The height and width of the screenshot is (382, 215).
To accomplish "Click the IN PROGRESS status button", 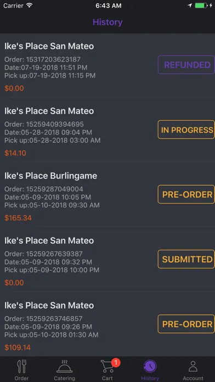I will (186, 130).
